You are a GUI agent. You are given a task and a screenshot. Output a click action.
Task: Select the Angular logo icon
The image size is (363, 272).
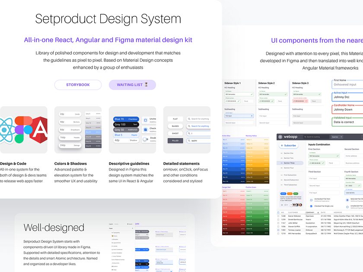pos(40,129)
